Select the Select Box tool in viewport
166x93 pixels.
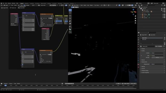70,10
